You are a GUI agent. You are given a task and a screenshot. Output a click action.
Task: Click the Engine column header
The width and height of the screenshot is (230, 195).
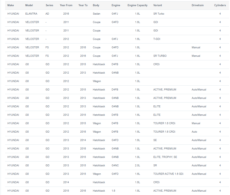tap(116, 5)
